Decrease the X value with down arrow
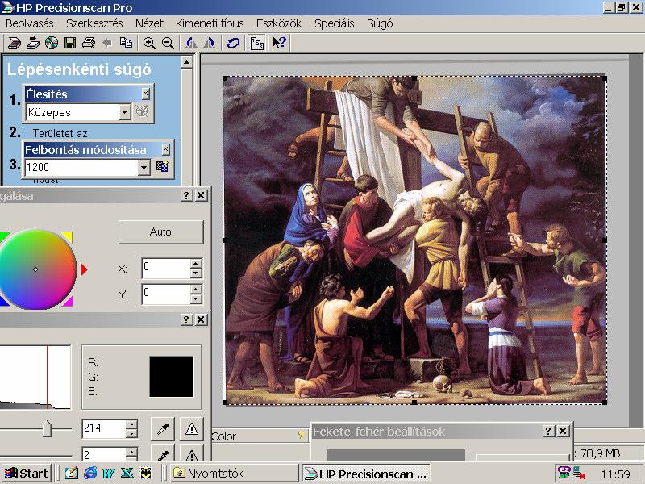Image resolution: width=645 pixels, height=484 pixels. (196, 273)
